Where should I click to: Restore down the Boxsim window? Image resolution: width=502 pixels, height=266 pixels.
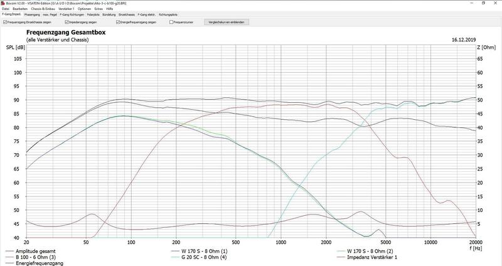(483, 3)
